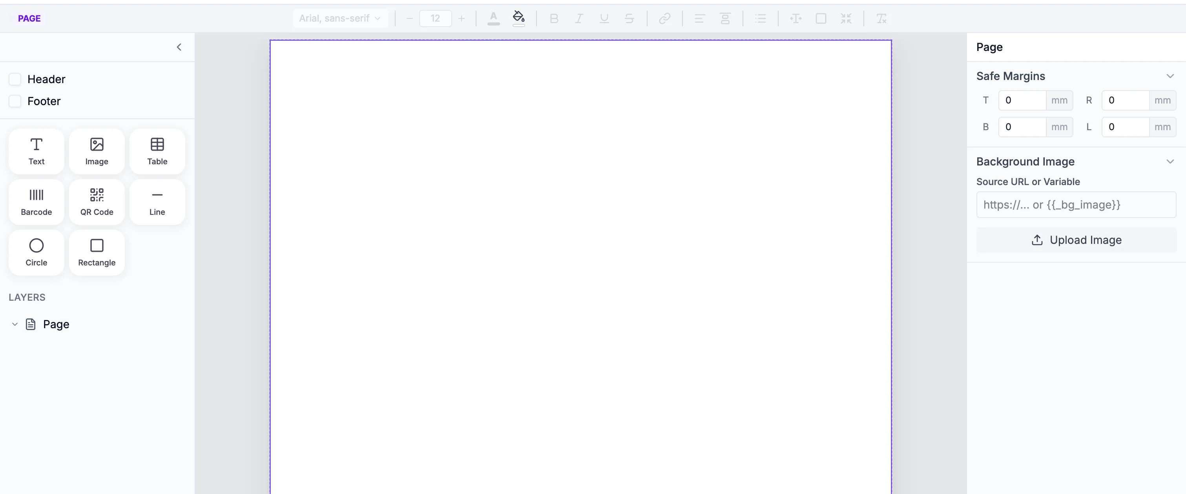Screen dimensions: 1186x494
Task: Add a Circle shape
Action: click(x=36, y=252)
